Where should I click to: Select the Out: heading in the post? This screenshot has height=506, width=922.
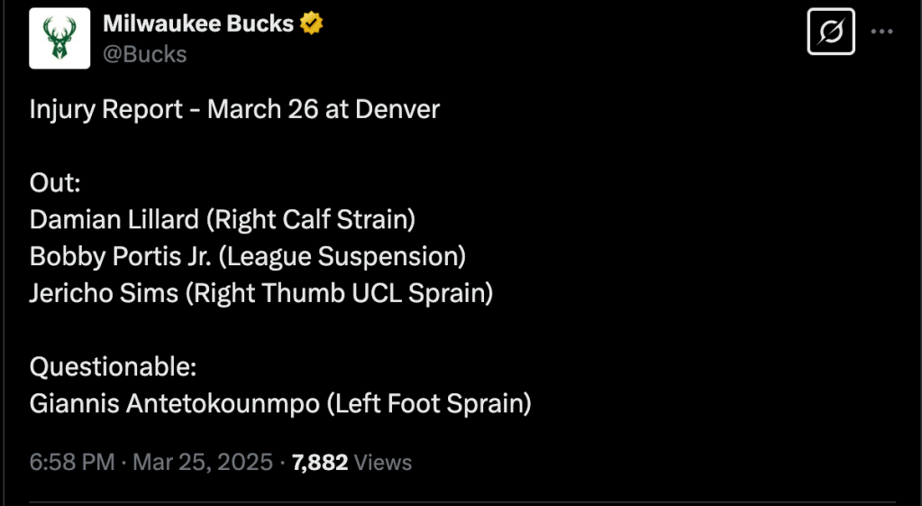pyautogui.click(x=55, y=183)
